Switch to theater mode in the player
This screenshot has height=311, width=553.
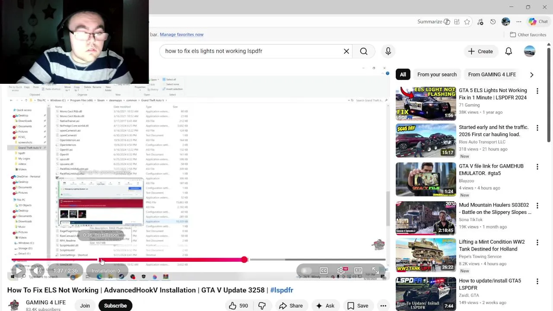click(358, 271)
